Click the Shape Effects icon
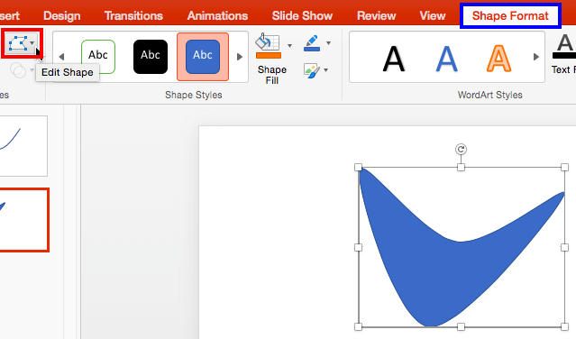 click(312, 70)
